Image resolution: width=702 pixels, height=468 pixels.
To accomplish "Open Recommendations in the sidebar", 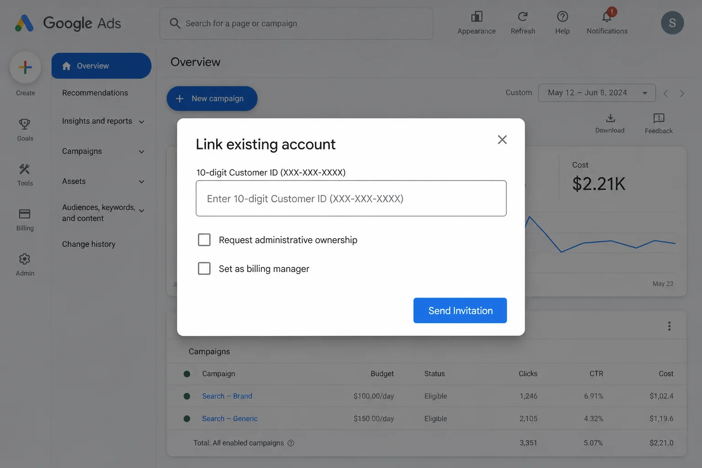I will click(95, 93).
